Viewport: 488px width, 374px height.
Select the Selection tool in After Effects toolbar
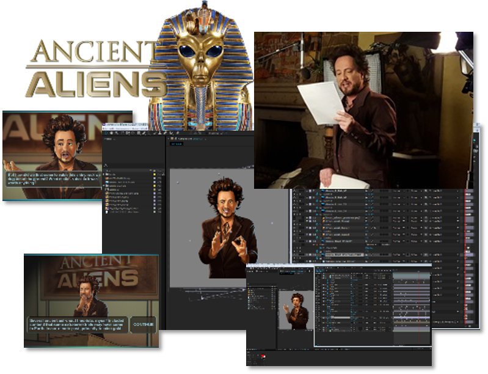coord(106,133)
